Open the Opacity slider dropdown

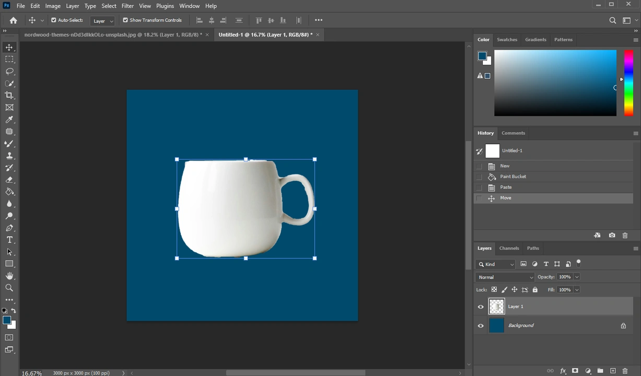(x=577, y=277)
